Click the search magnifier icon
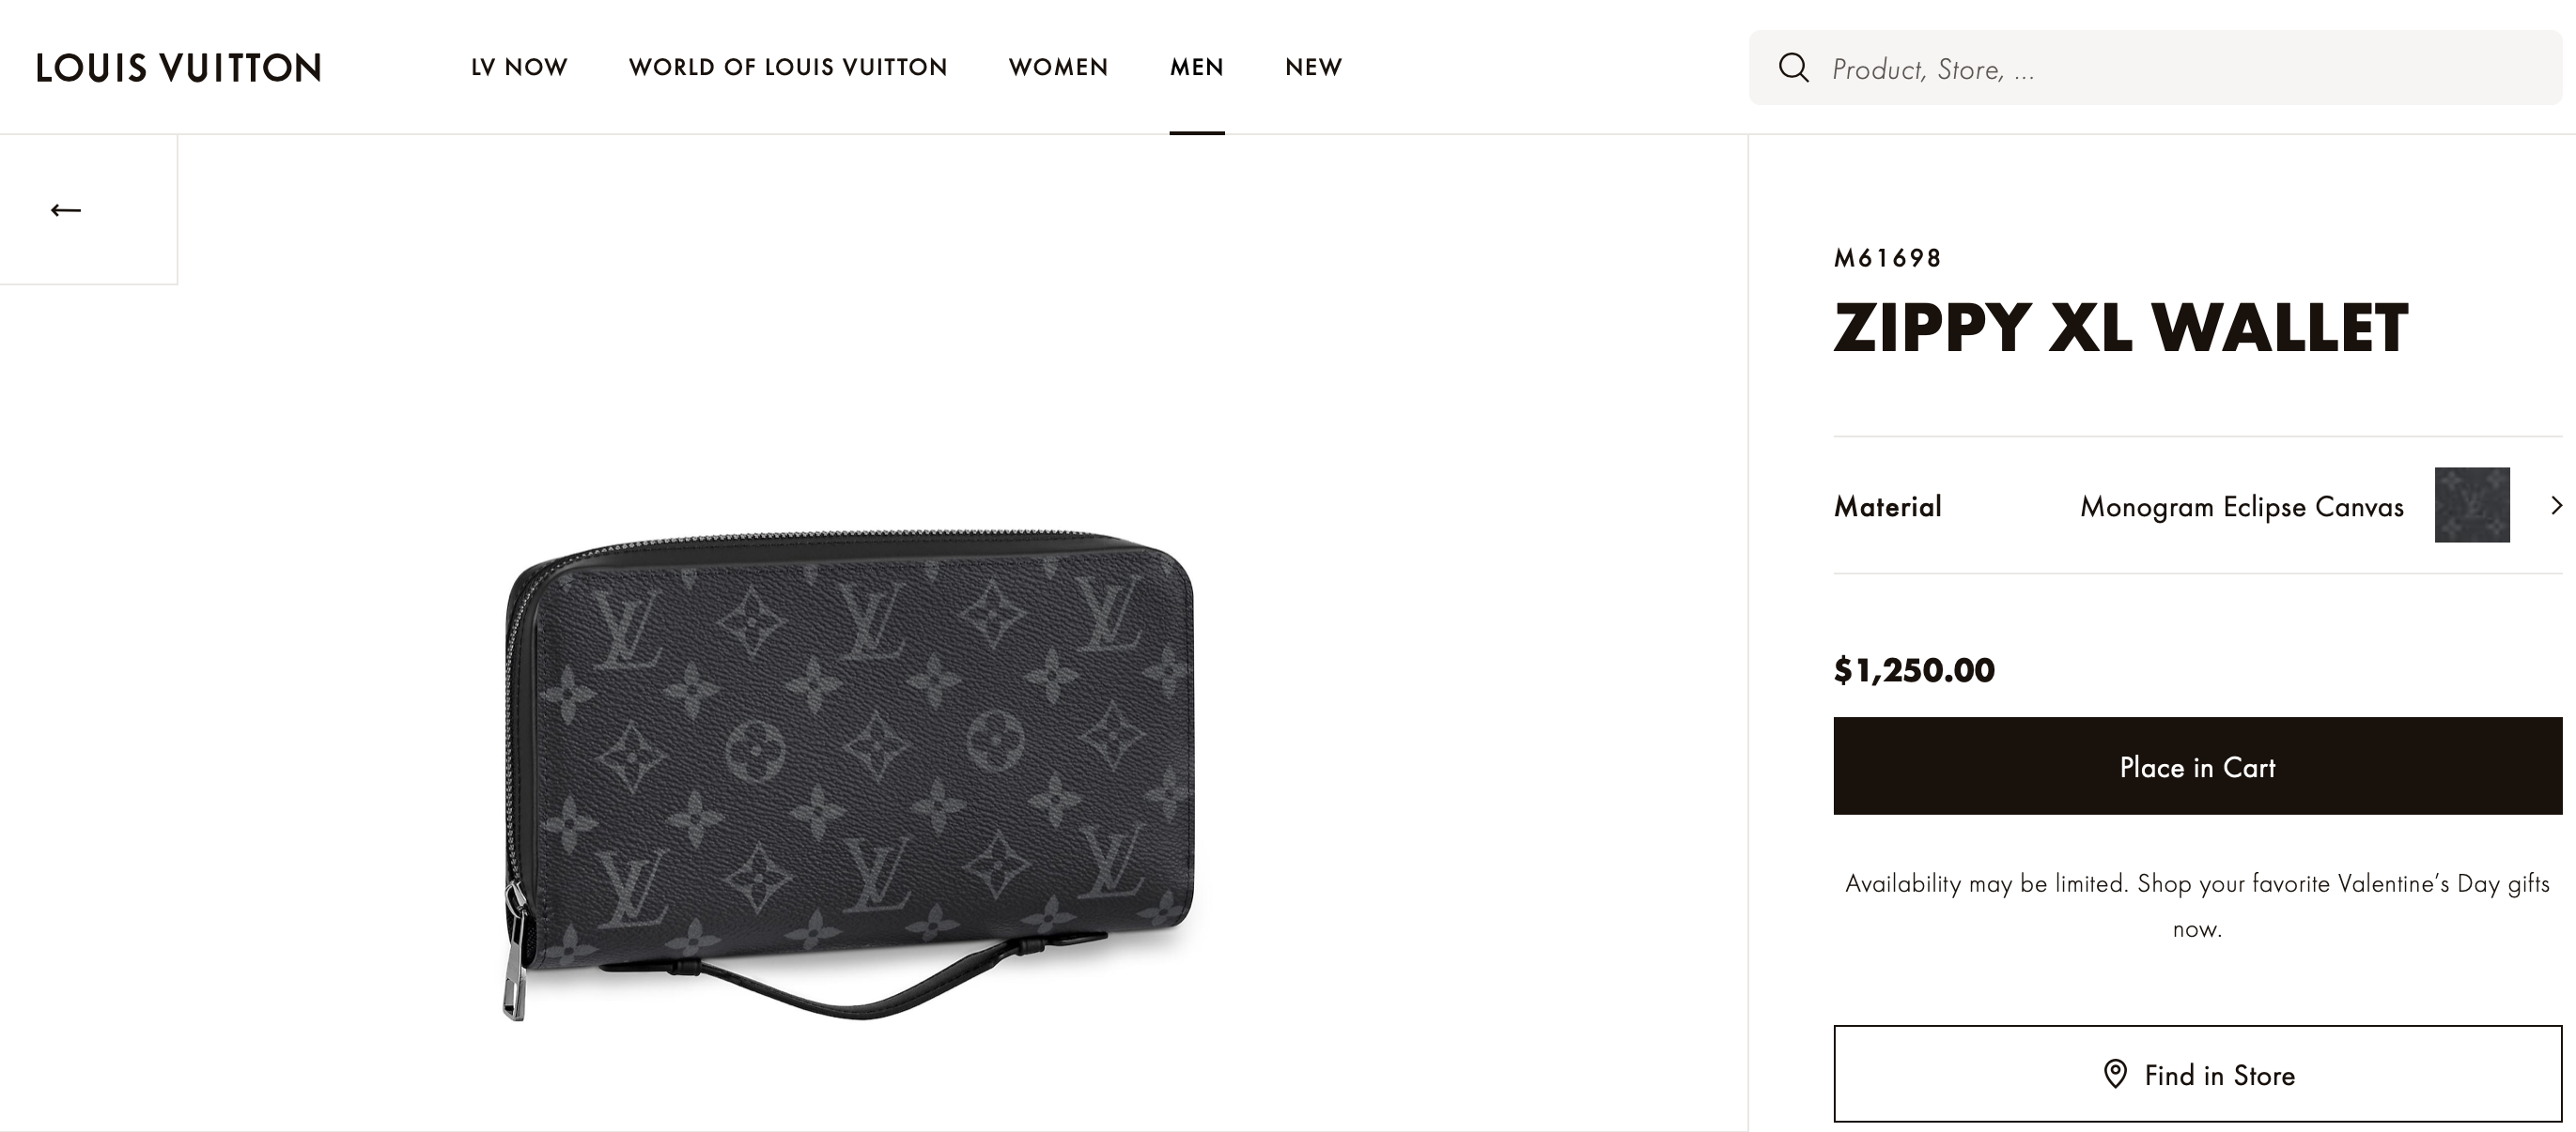The width and height of the screenshot is (2576, 1132). pos(1795,68)
